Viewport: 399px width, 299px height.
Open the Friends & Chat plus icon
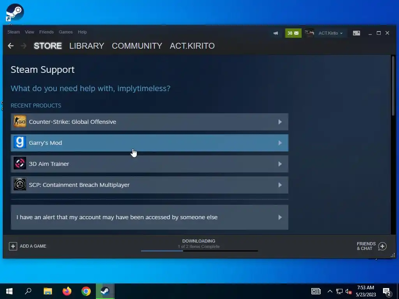point(382,246)
